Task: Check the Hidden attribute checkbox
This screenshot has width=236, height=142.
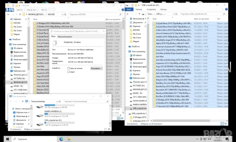Action: [x=69, y=72]
